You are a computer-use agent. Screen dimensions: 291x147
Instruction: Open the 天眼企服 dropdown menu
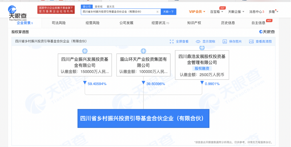tap(236, 12)
